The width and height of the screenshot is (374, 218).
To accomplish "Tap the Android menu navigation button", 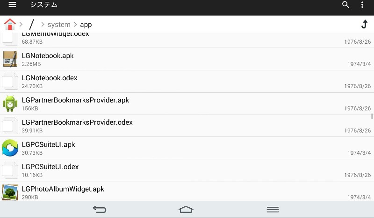I will pos(273,209).
